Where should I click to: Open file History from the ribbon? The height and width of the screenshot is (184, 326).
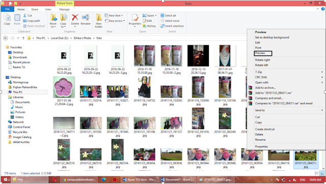tap(149, 26)
